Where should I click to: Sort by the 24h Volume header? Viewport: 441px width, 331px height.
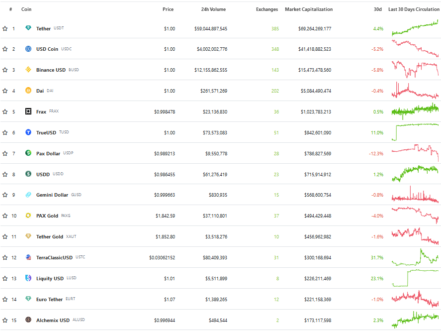coord(213,9)
